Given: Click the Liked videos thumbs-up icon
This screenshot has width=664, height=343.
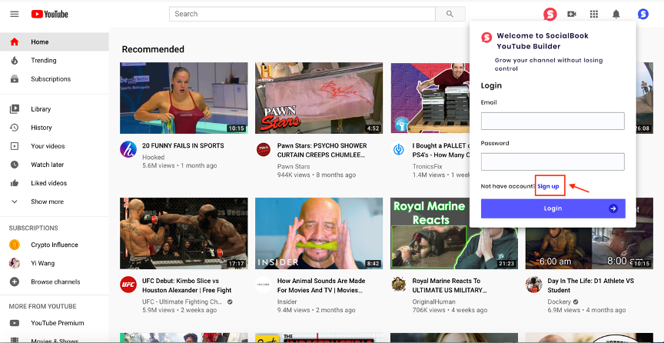Looking at the screenshot, I should 15,183.
